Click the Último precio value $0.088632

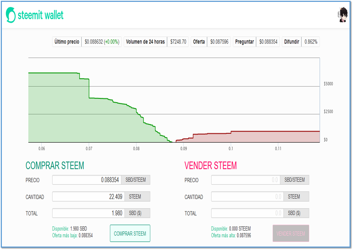point(94,42)
